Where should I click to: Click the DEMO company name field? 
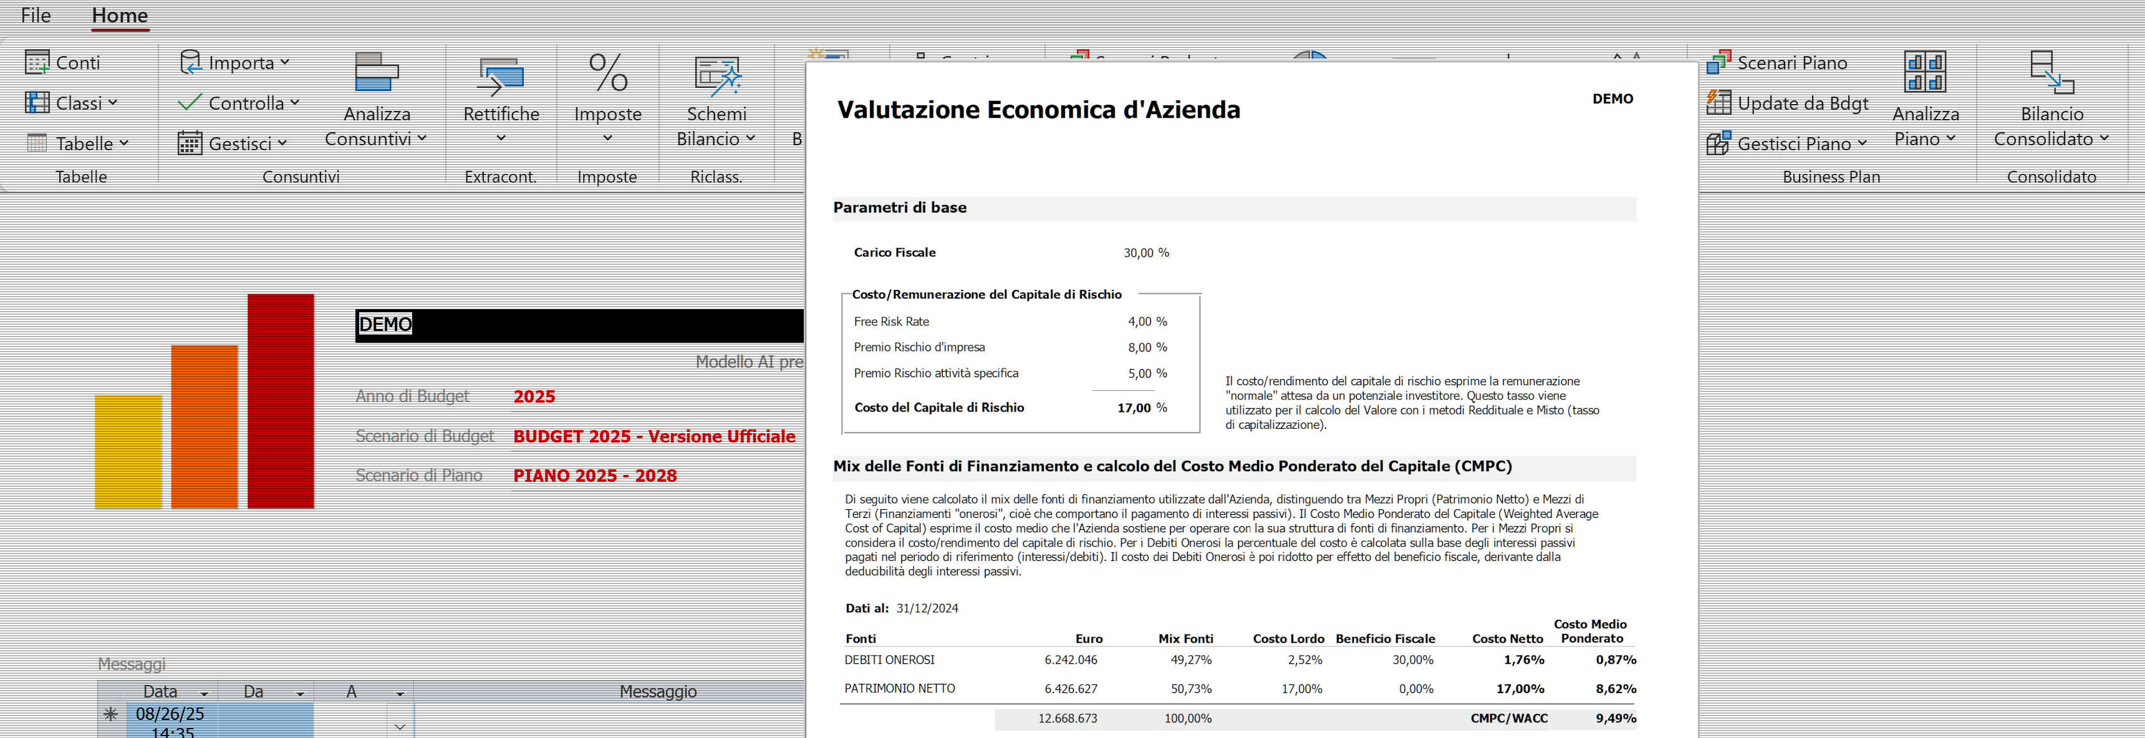click(x=579, y=325)
